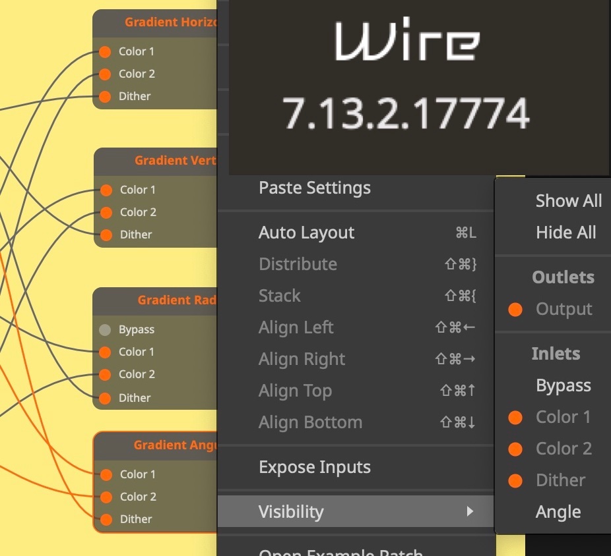The height and width of the screenshot is (556, 611).
Task: Click Show All in visibility submenu
Action: pyautogui.click(x=568, y=201)
